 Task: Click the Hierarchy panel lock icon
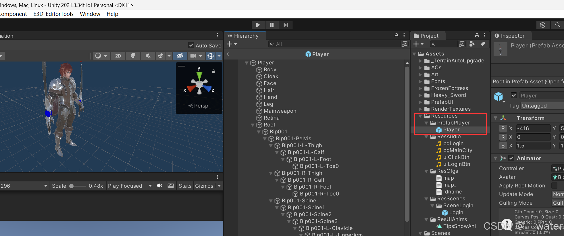396,35
